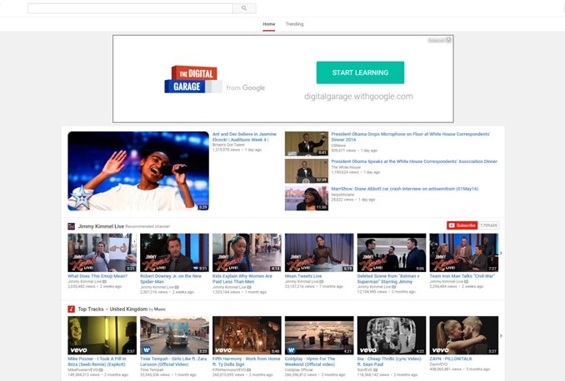565x381 pixels.
Task: Open Fifth Harmony Work from Home thumbnail
Action: click(x=247, y=335)
